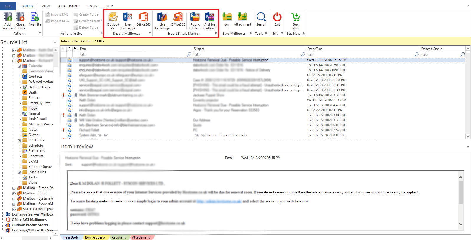Image resolution: width=471 pixels, height=240 pixels.
Task: Switch to the FOLDER ribbon tab
Action: click(x=27, y=6)
